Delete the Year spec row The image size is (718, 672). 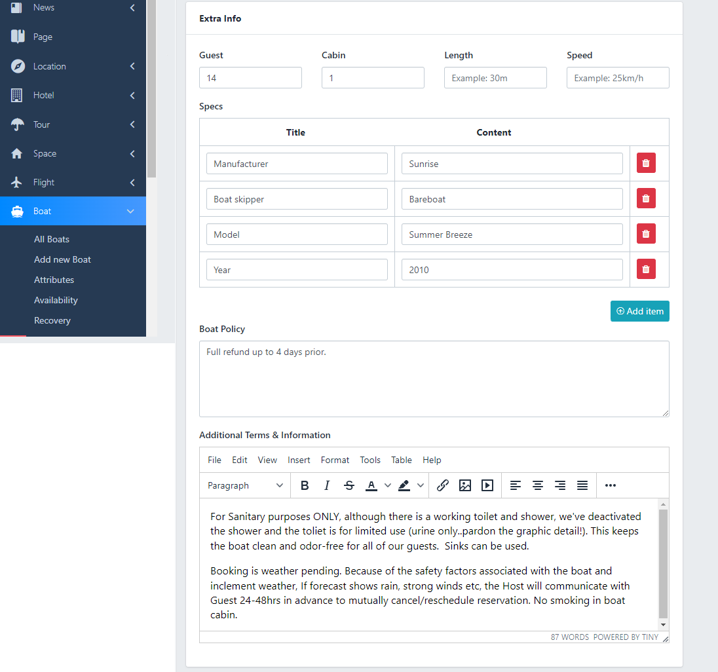tap(646, 269)
